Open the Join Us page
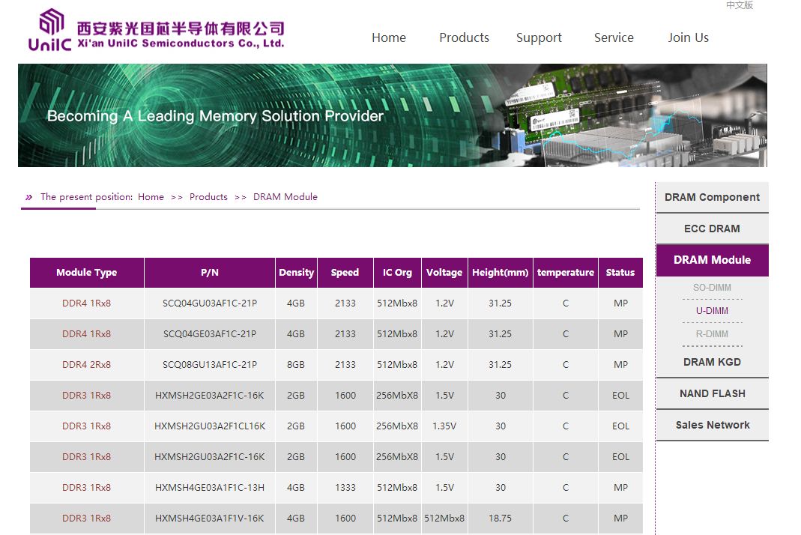 click(688, 37)
